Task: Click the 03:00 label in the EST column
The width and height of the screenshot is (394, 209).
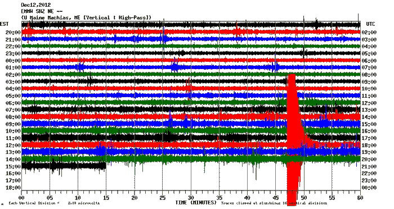Action: click(13, 82)
